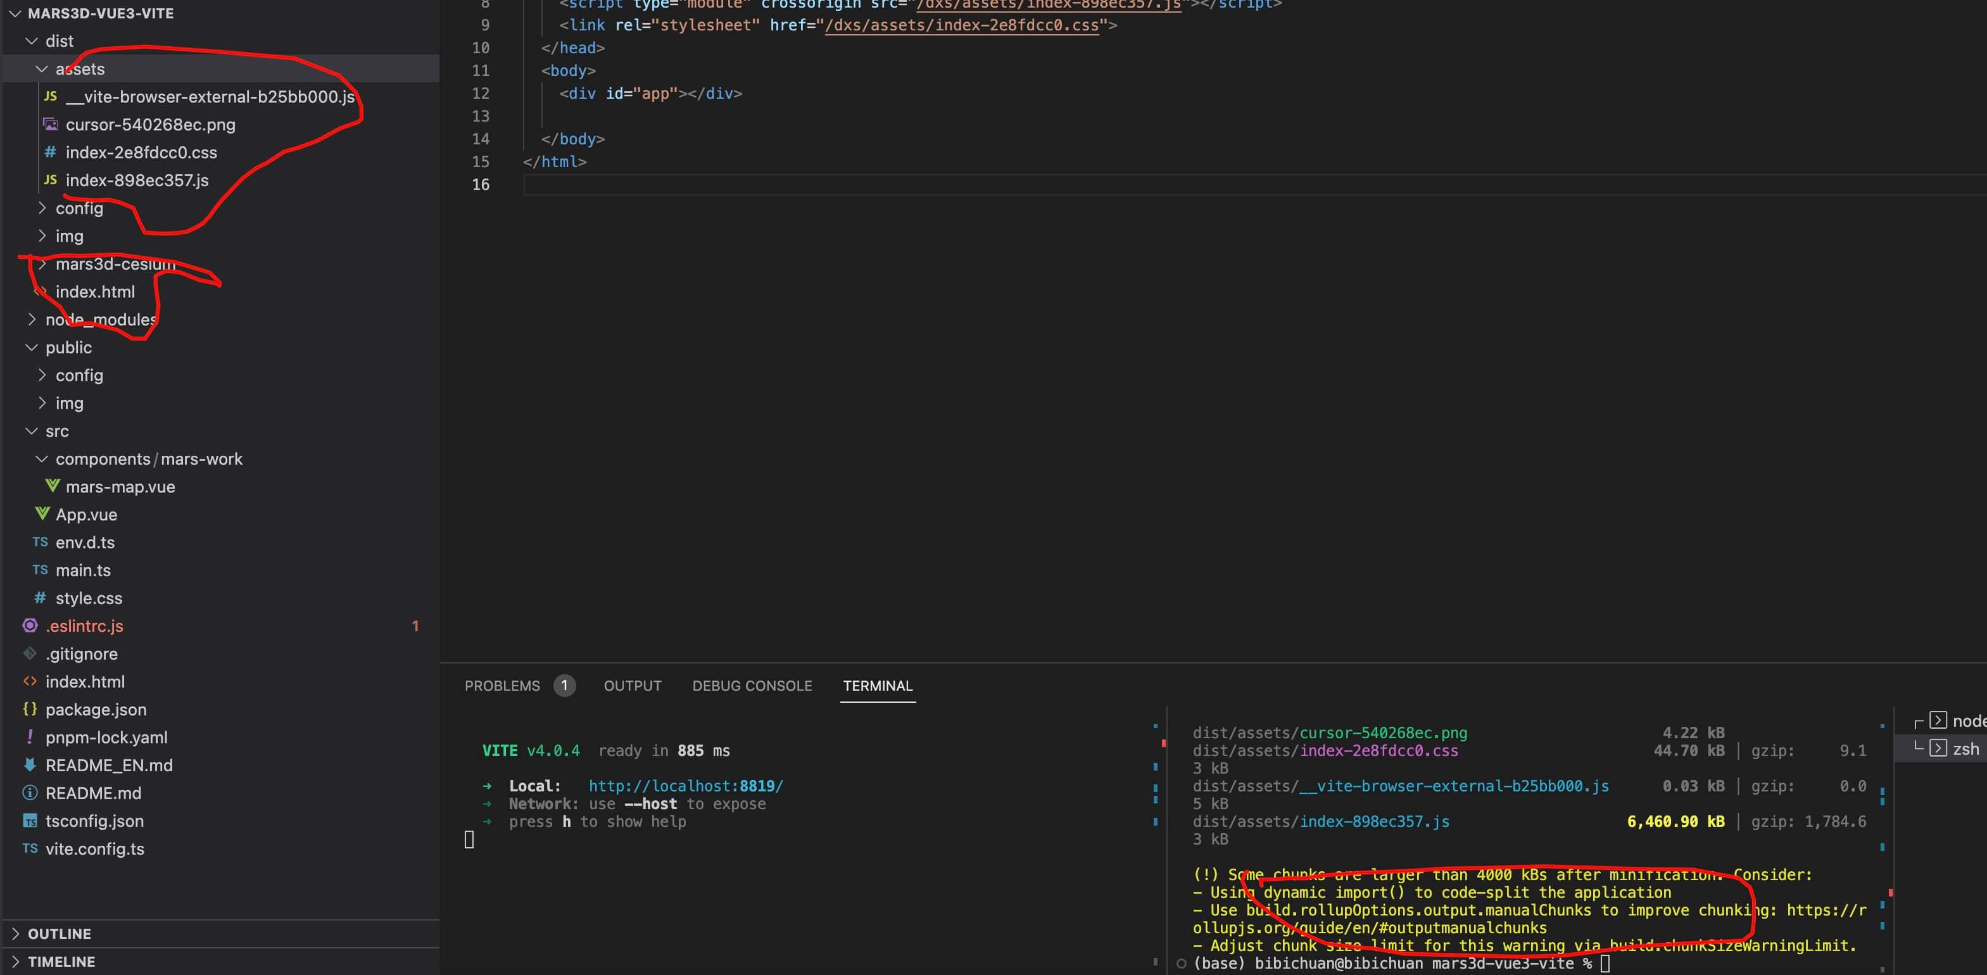Select the zsh terminal instance icon
Viewport: 1987px width, 975px height.
[x=1938, y=748]
